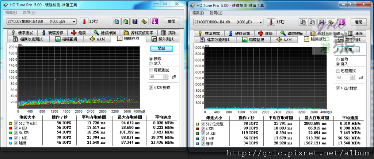Click copy text results icon in left window
374x159 pixels.
point(116,21)
